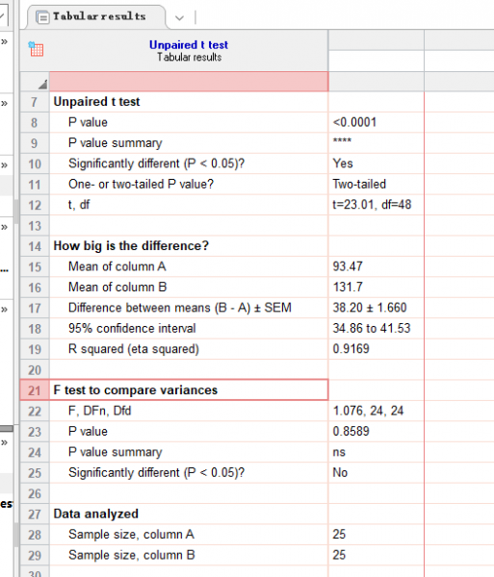Select the 25 value in row 29
The image size is (494, 577).
click(339, 555)
